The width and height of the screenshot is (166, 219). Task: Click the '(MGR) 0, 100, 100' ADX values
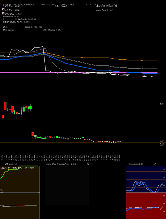[33, 27]
